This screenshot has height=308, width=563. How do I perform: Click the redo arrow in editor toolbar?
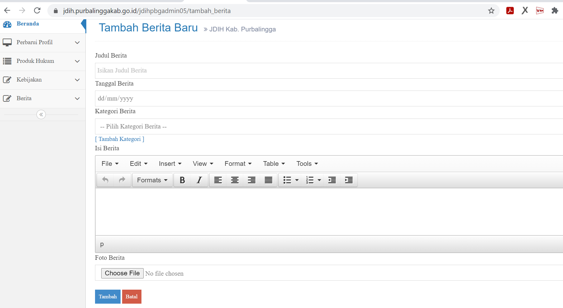122,180
